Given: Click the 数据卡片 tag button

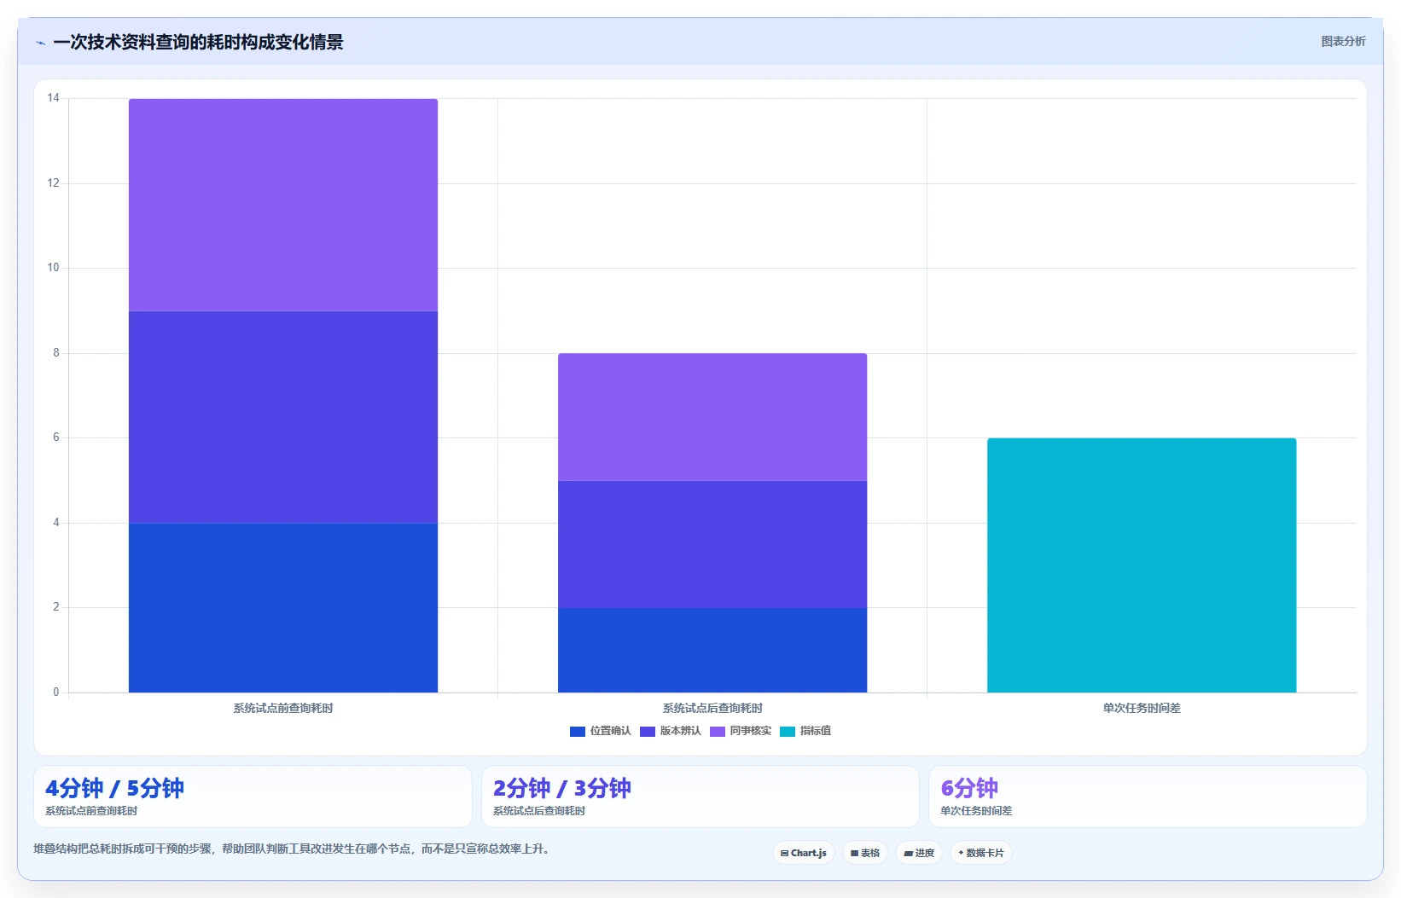Looking at the screenshot, I should [x=981, y=853].
